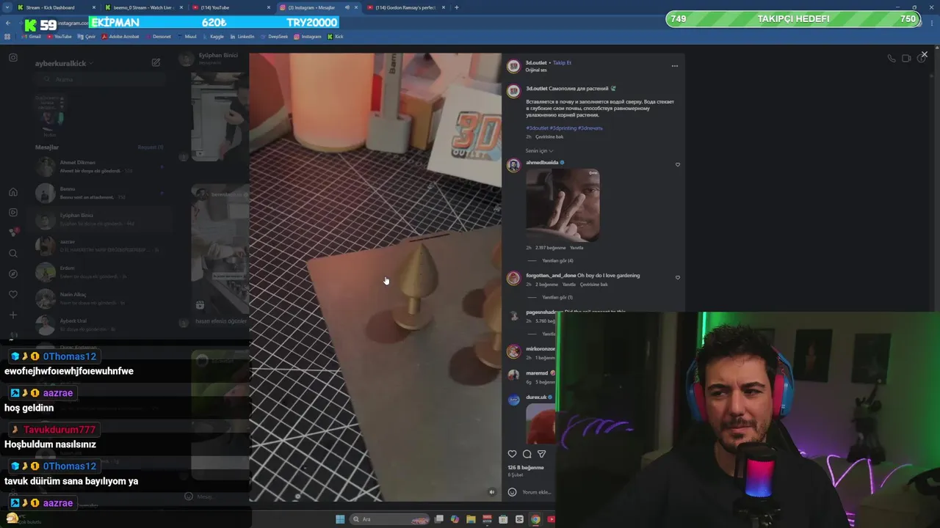Viewport: 940px width, 528px height.
Task: Mute audio on Instagram tab speaker icon
Action: click(347, 7)
